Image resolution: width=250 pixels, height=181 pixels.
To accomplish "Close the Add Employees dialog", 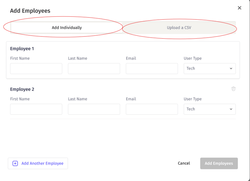I will click(240, 8).
